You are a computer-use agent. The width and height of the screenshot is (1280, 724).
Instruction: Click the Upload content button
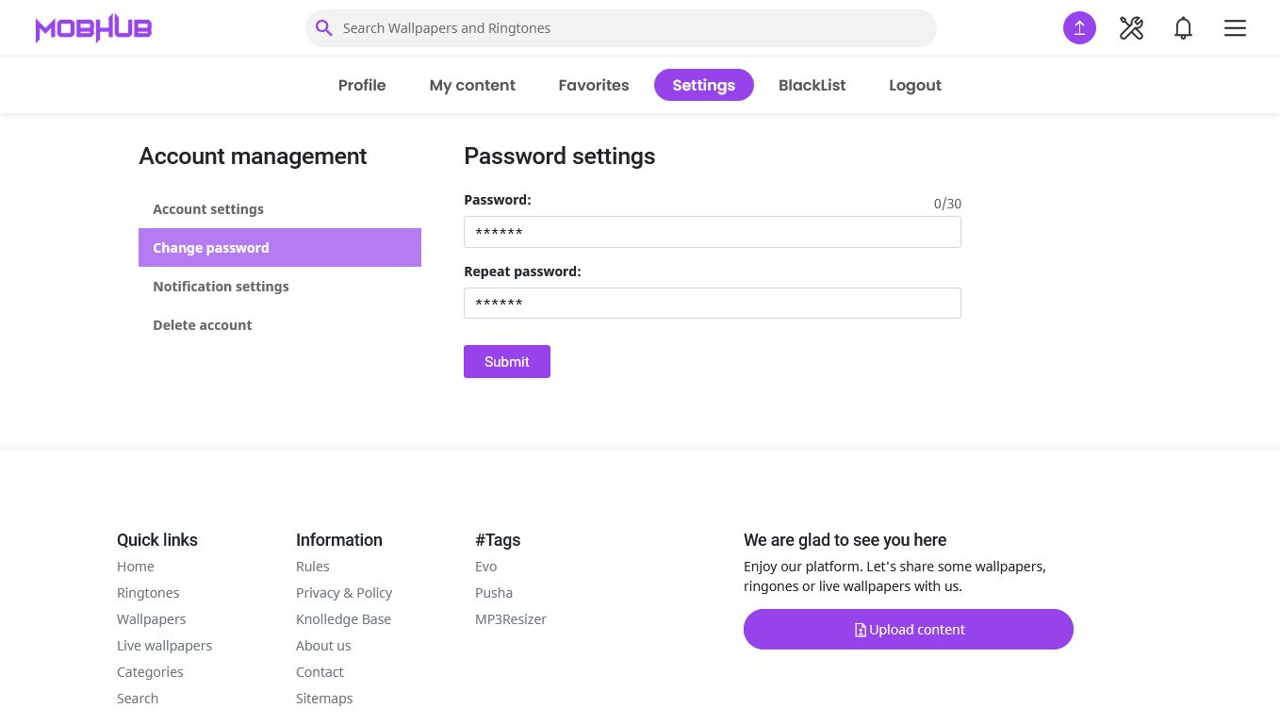[x=908, y=630]
